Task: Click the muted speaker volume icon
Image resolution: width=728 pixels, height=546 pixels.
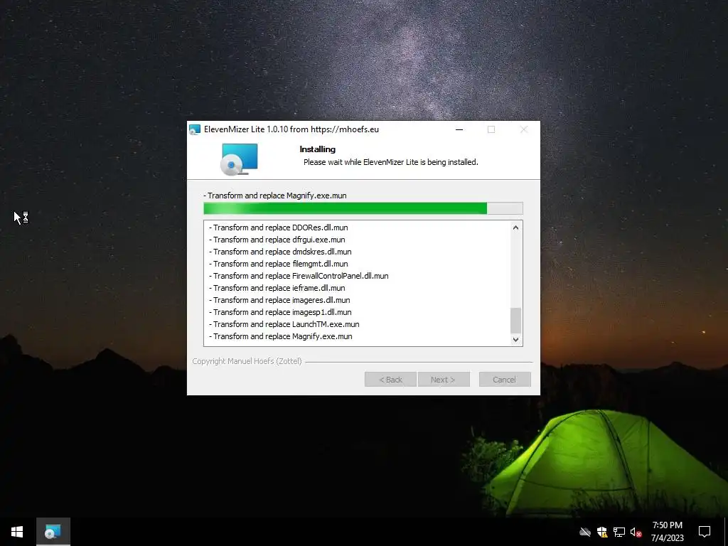Action: point(636,532)
